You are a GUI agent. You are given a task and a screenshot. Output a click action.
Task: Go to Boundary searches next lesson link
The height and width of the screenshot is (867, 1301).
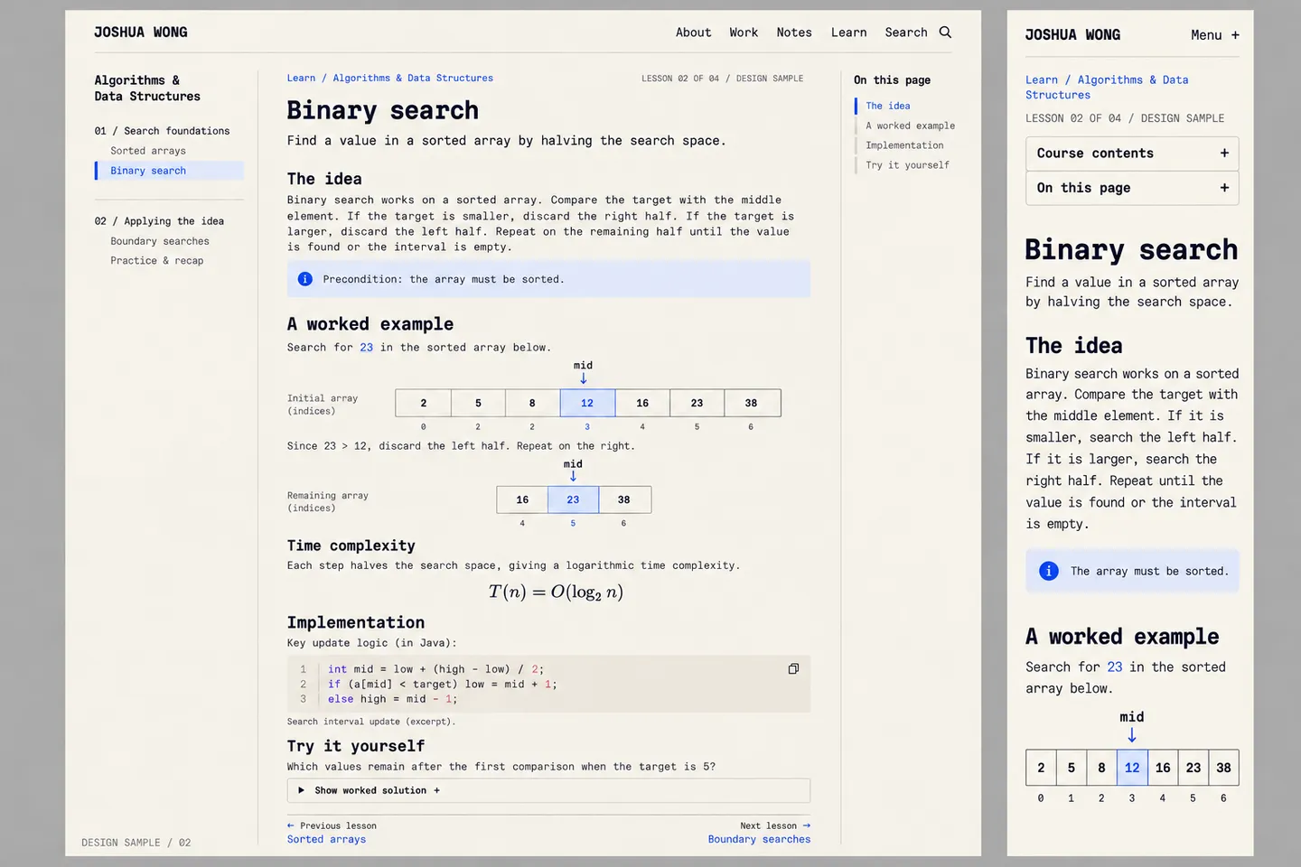(x=759, y=839)
